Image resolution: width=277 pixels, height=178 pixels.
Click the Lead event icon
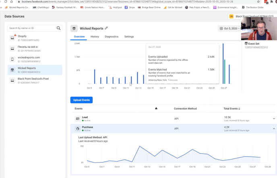tap(78, 119)
